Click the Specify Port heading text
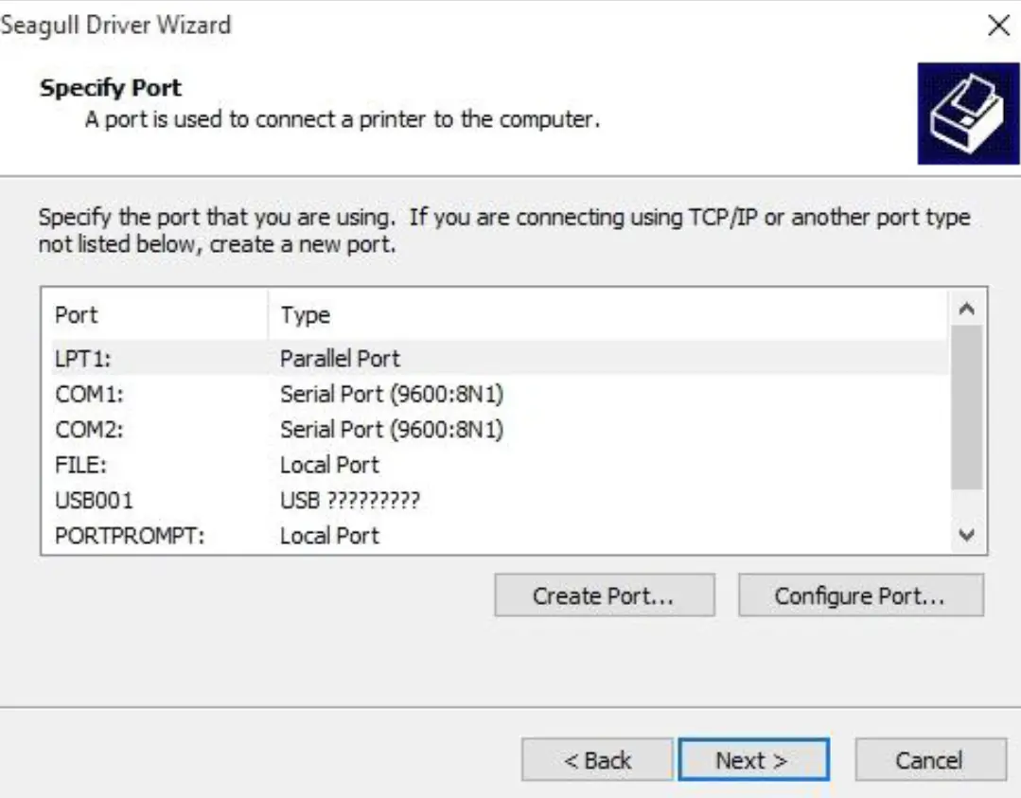This screenshot has width=1021, height=798. (110, 87)
